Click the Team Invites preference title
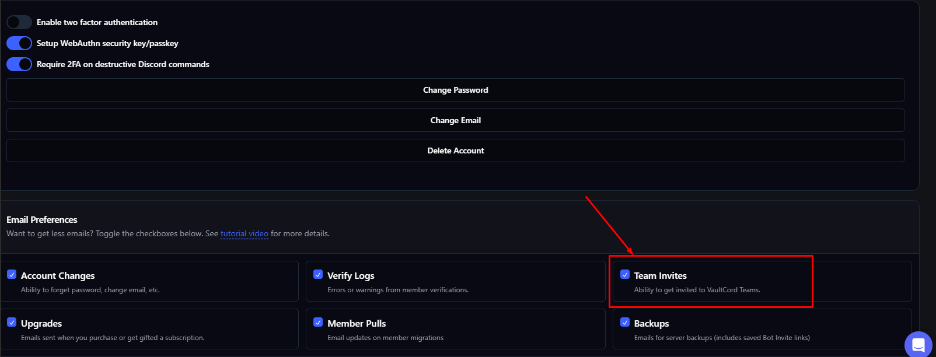This screenshot has width=936, height=357. click(x=660, y=276)
